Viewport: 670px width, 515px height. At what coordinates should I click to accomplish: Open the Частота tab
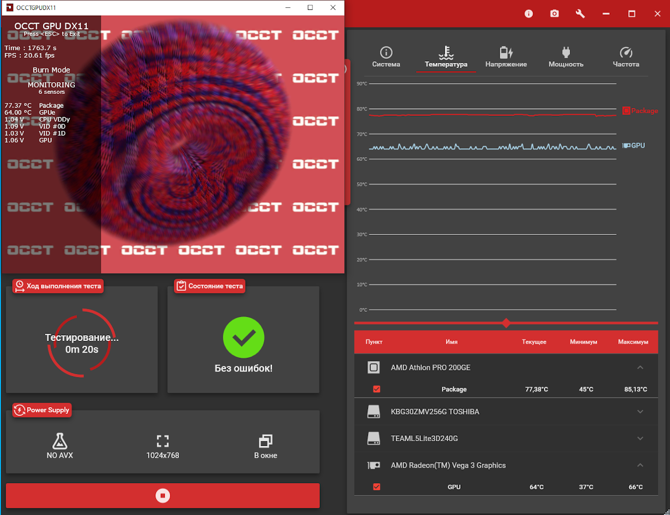[626, 57]
